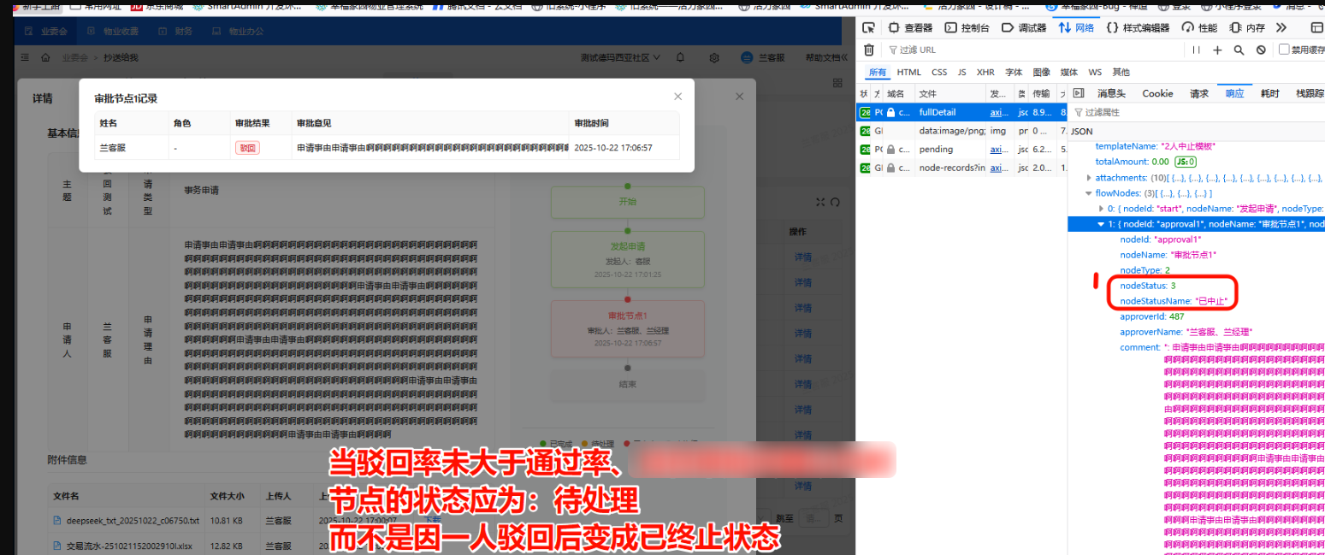The width and height of the screenshot is (1325, 555).
Task: Clear network requests with the trash icon
Action: pyautogui.click(x=869, y=49)
